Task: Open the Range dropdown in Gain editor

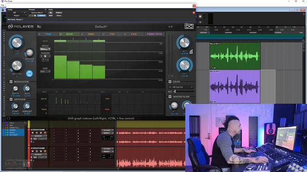Action: [45, 71]
